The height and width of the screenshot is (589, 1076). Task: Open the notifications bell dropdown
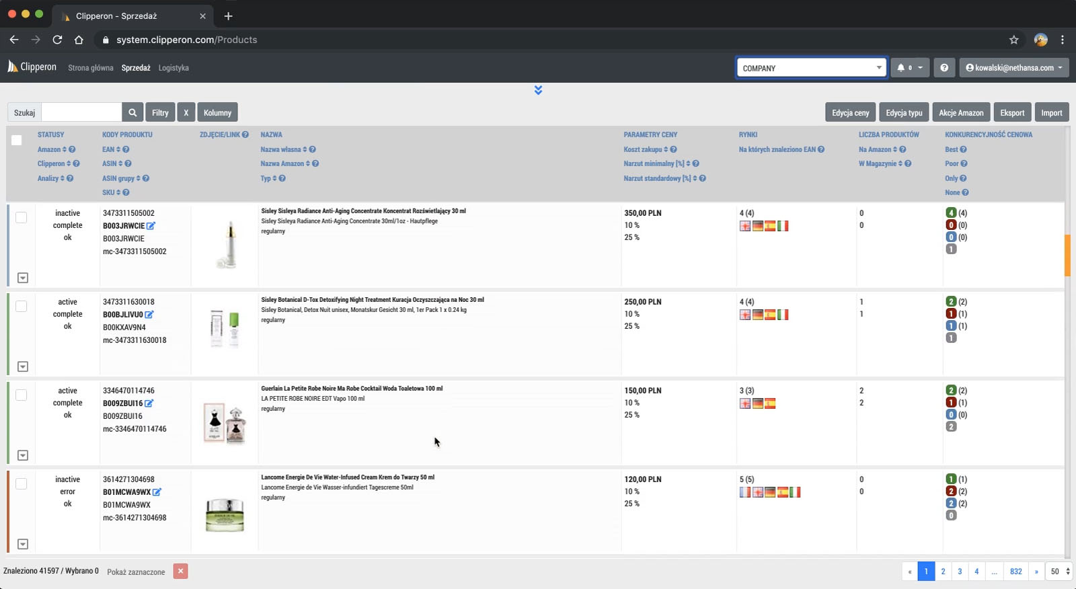pyautogui.click(x=910, y=68)
